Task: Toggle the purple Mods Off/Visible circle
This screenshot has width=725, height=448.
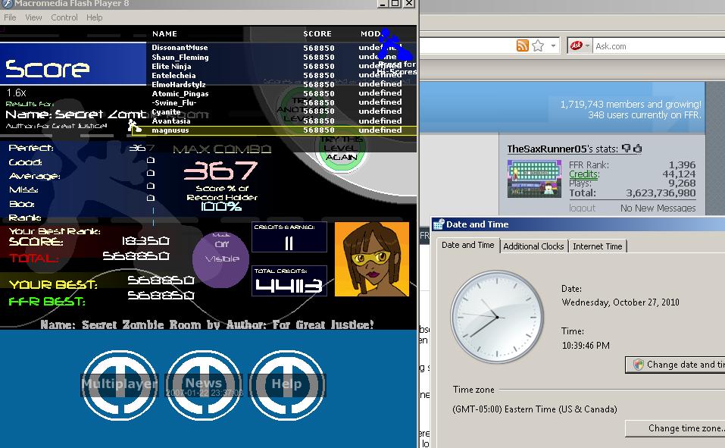Action: pos(220,260)
